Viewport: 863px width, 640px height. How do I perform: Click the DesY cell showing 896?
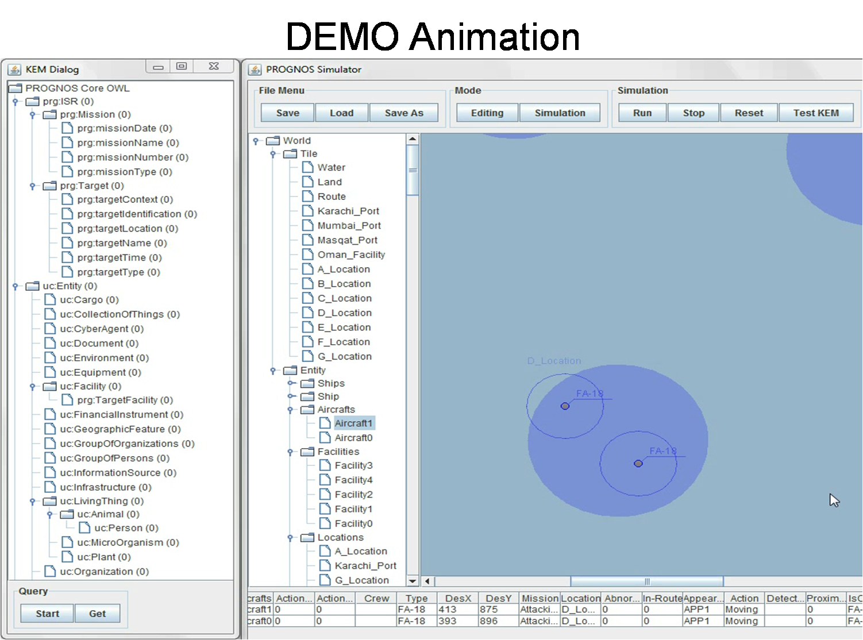[x=499, y=621]
